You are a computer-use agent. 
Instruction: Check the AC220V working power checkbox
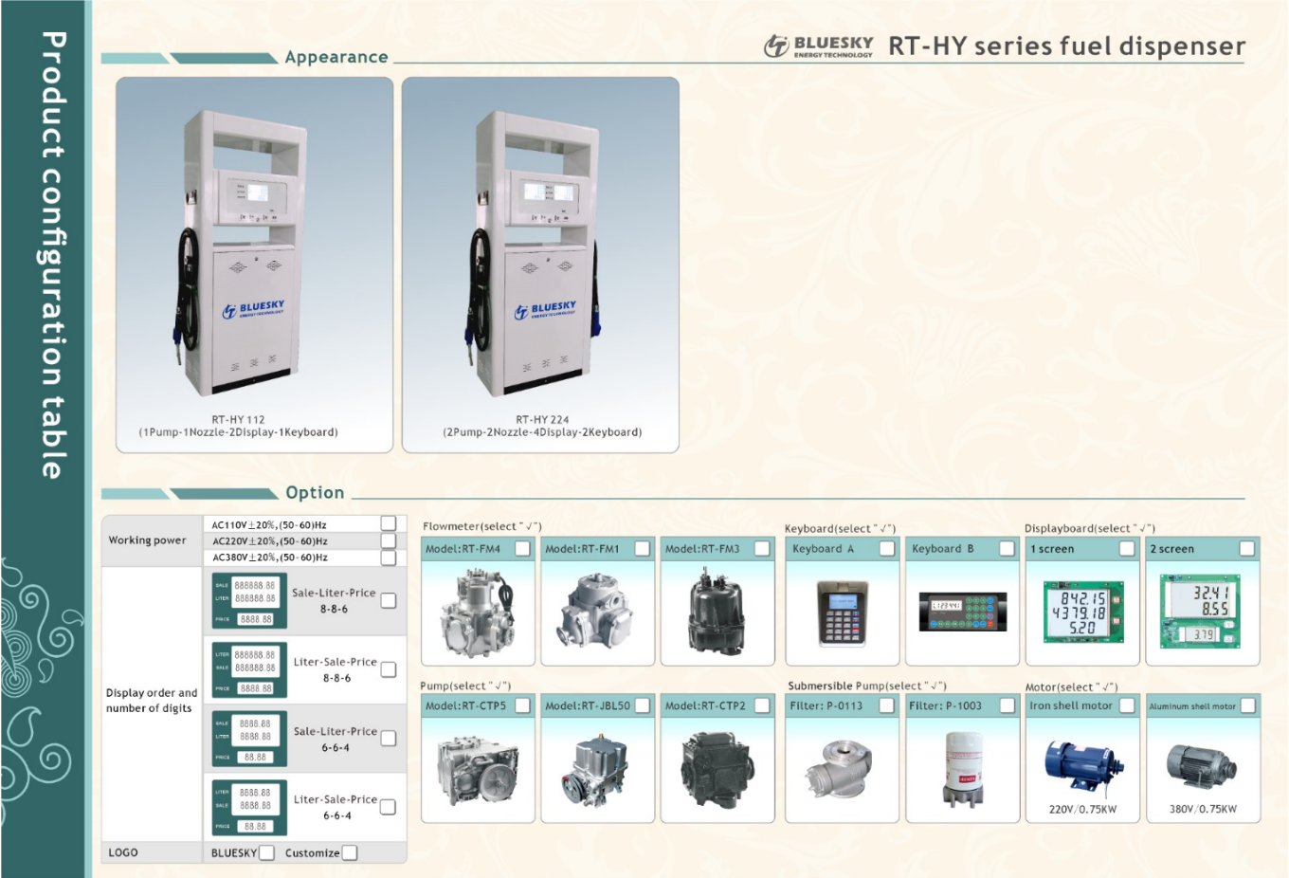[x=389, y=540]
